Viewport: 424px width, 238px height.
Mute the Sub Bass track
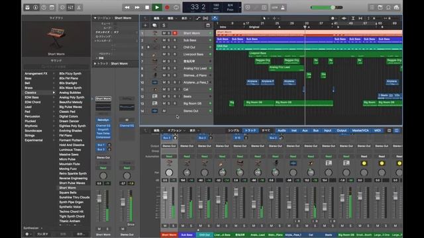point(164,40)
